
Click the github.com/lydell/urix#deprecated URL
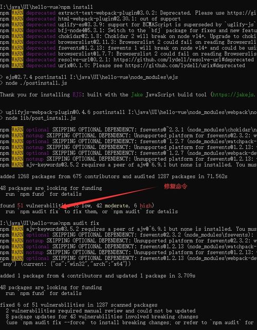(x=185, y=65)
